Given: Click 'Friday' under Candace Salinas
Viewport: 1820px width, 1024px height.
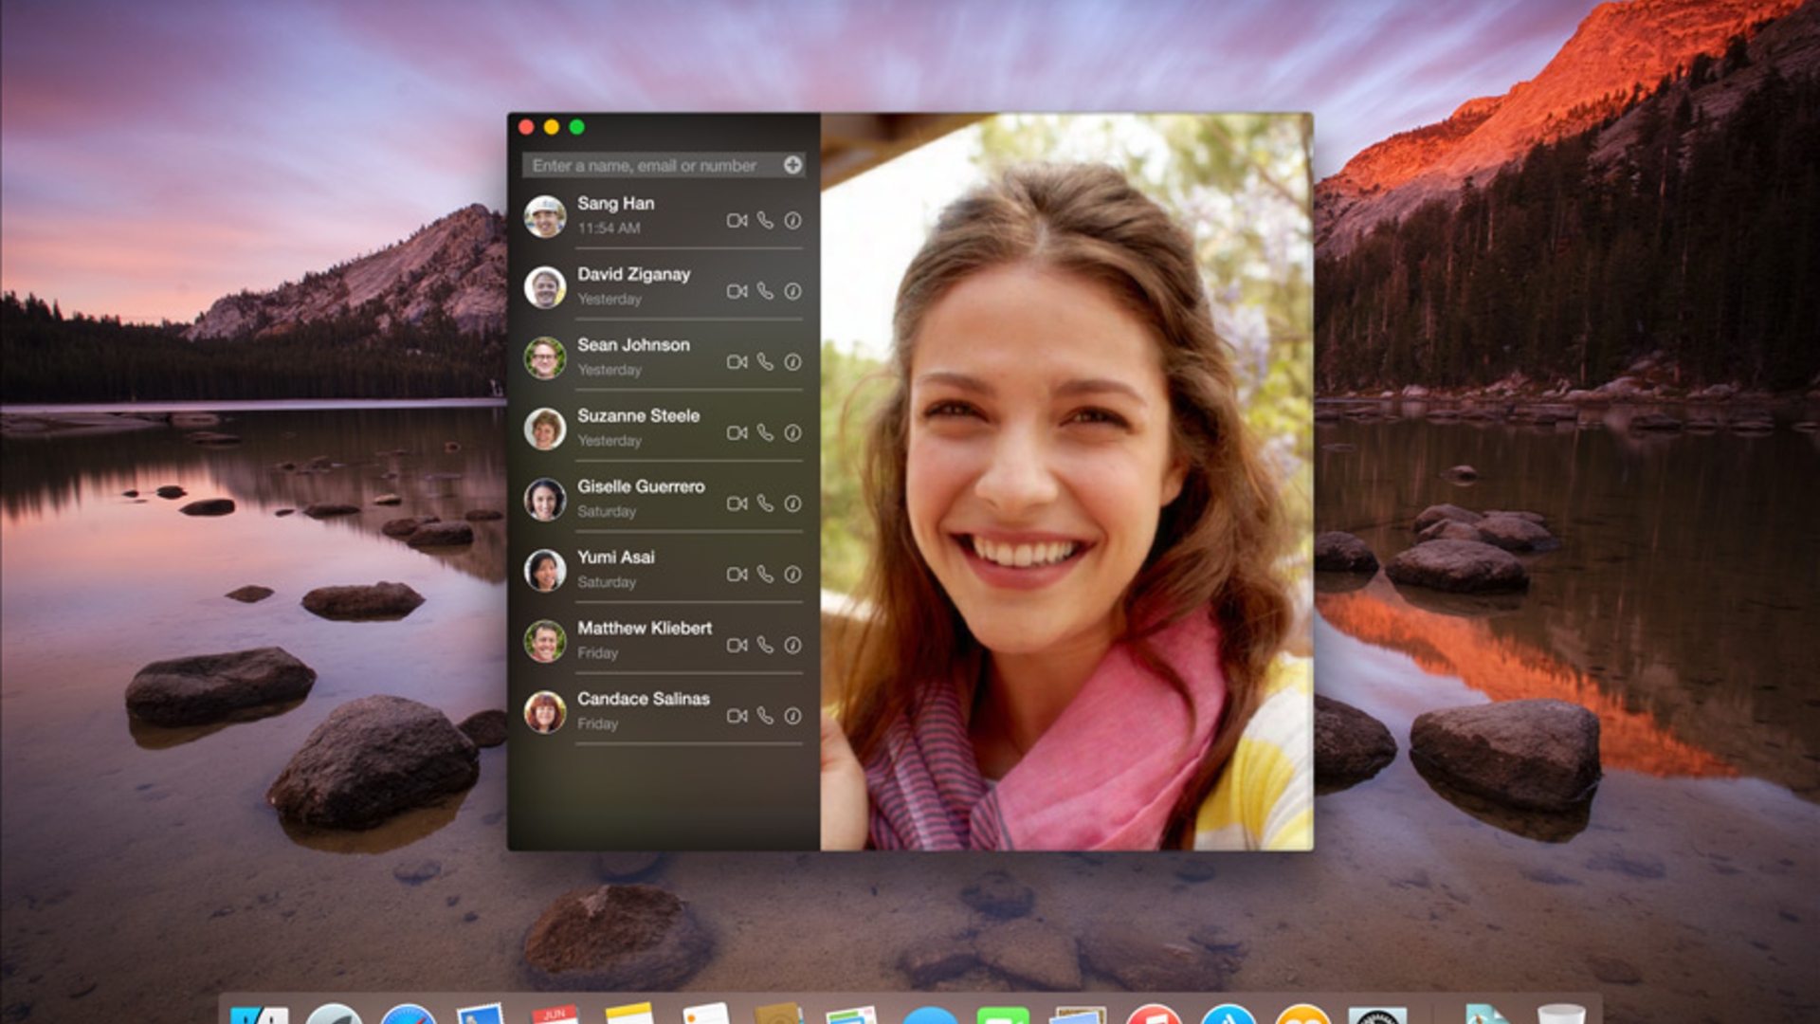Looking at the screenshot, I should point(597,724).
